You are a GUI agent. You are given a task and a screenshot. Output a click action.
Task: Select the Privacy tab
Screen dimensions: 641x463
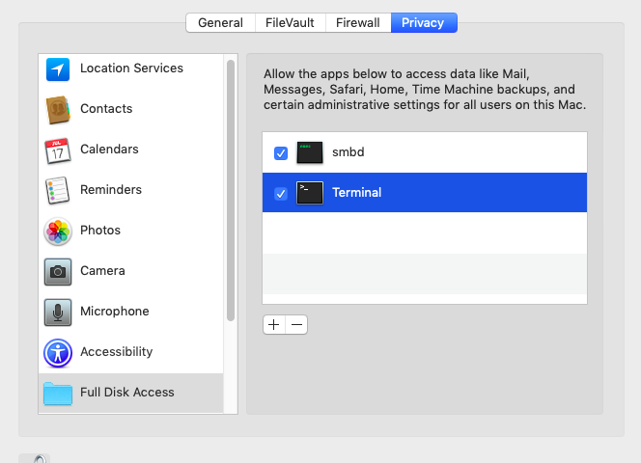424,23
